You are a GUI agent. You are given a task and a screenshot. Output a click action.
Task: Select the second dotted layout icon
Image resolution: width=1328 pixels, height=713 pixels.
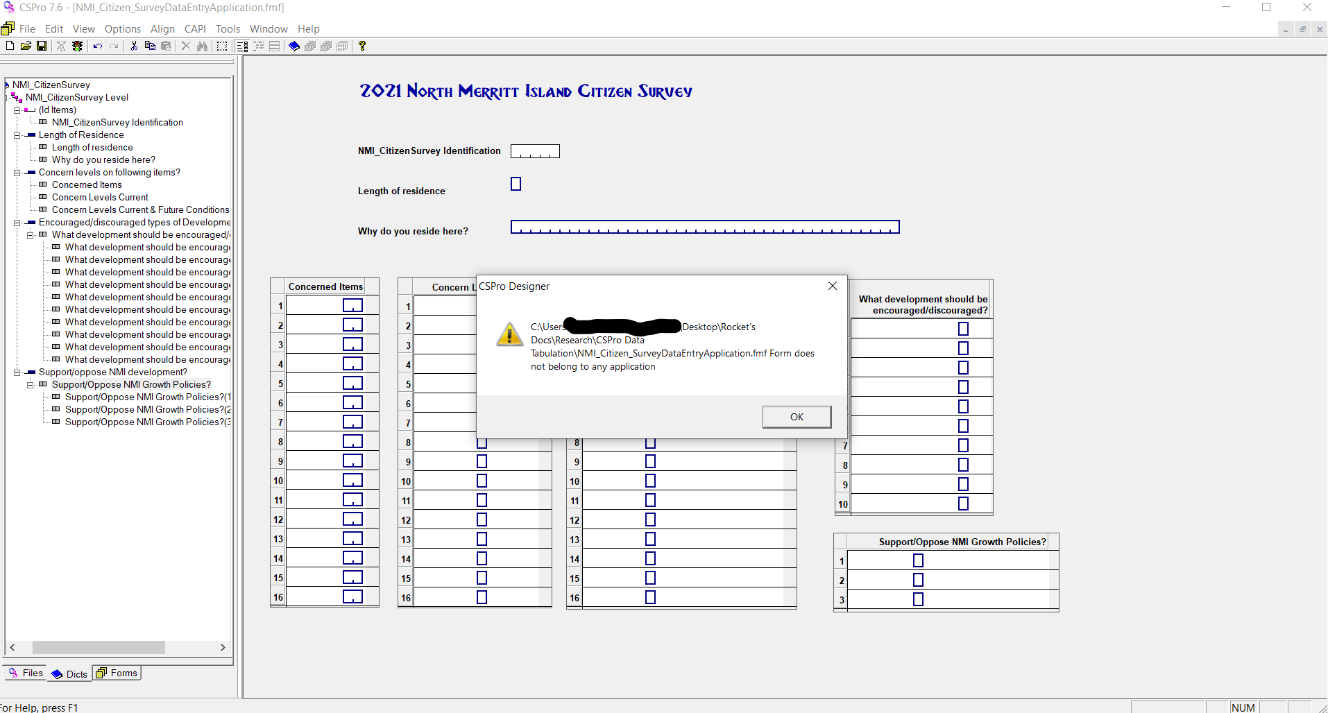pos(258,46)
